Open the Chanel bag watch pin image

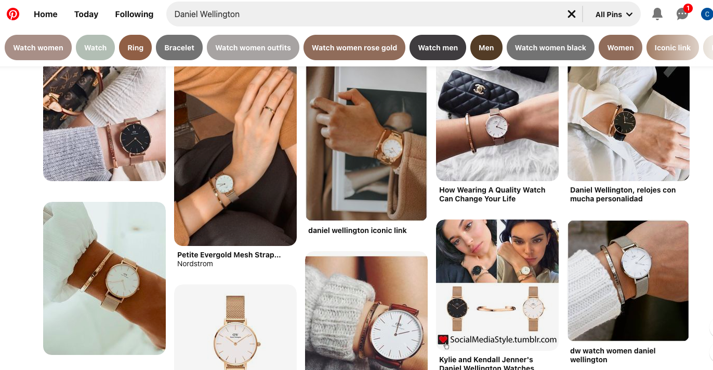[497, 124]
